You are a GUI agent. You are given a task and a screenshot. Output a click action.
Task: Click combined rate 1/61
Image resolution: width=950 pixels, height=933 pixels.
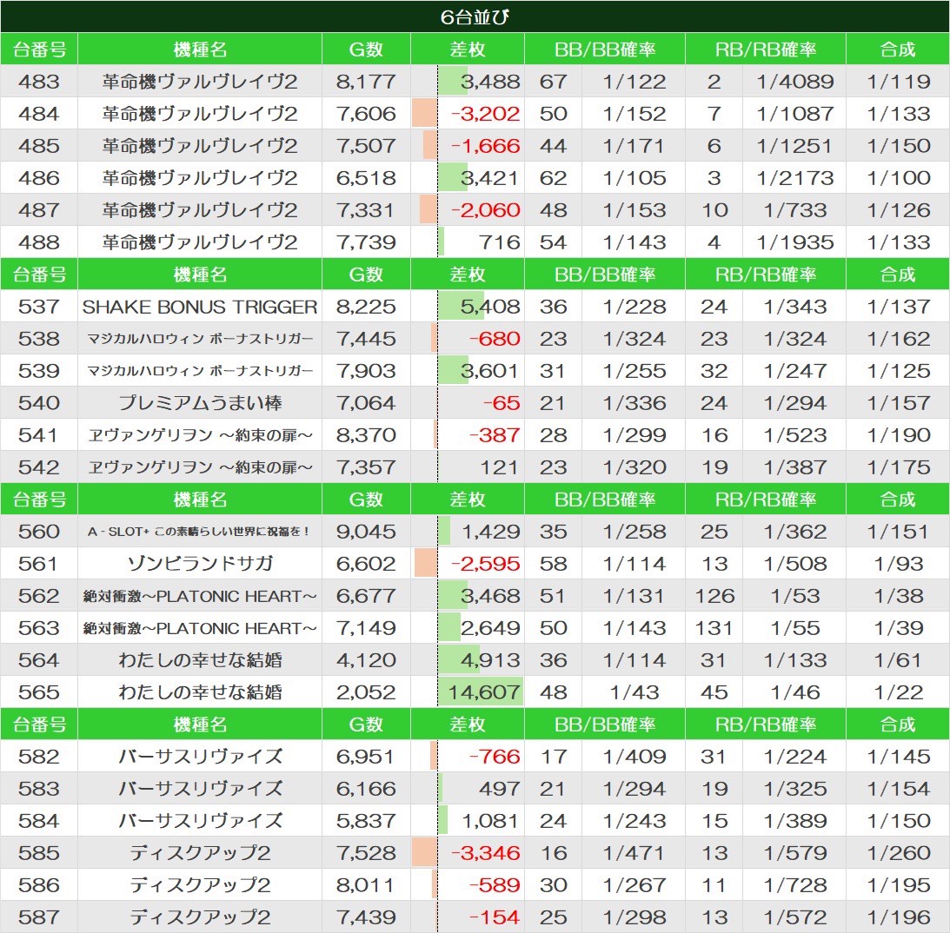(898, 659)
